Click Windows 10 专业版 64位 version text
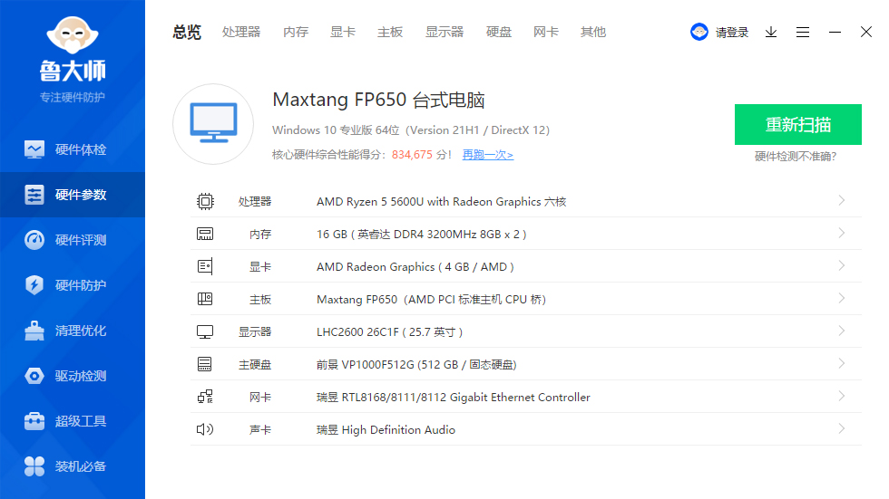The height and width of the screenshot is (499, 889). (x=410, y=130)
